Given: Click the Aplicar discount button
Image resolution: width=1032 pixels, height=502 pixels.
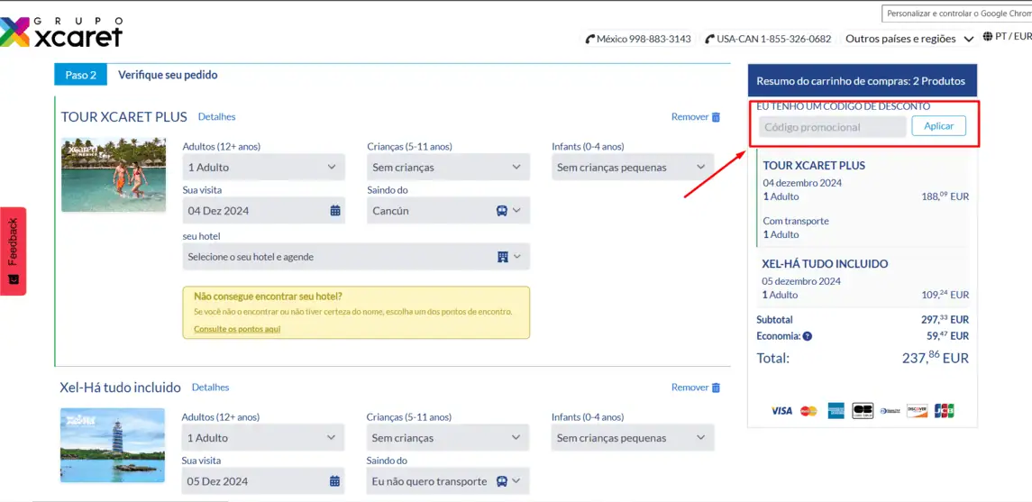Looking at the screenshot, I should tap(938, 125).
